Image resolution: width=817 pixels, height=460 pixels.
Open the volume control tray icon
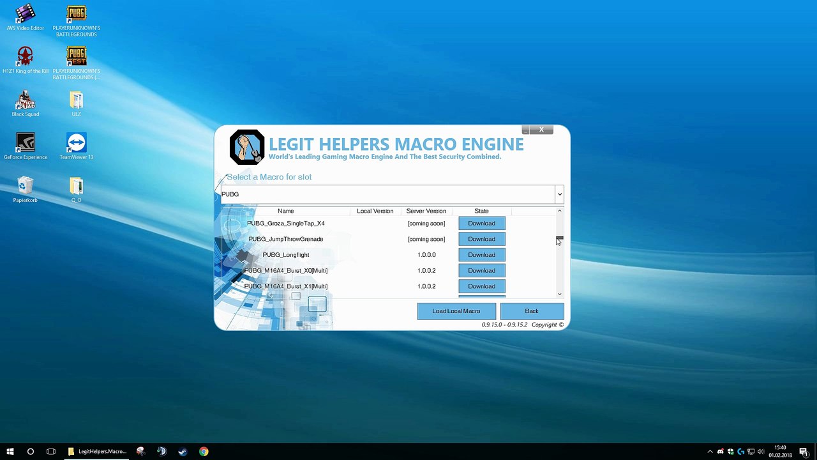pyautogui.click(x=761, y=452)
